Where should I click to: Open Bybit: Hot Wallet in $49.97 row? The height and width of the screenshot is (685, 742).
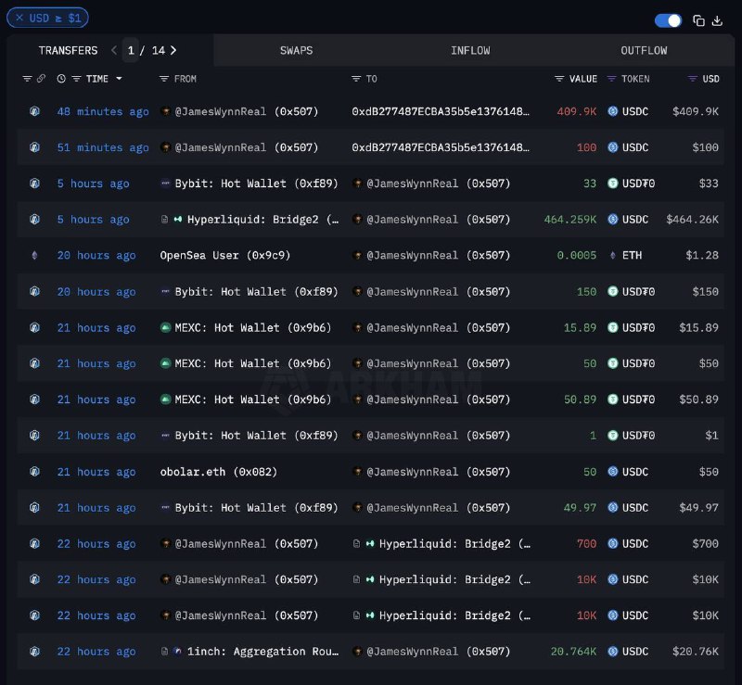click(x=257, y=508)
